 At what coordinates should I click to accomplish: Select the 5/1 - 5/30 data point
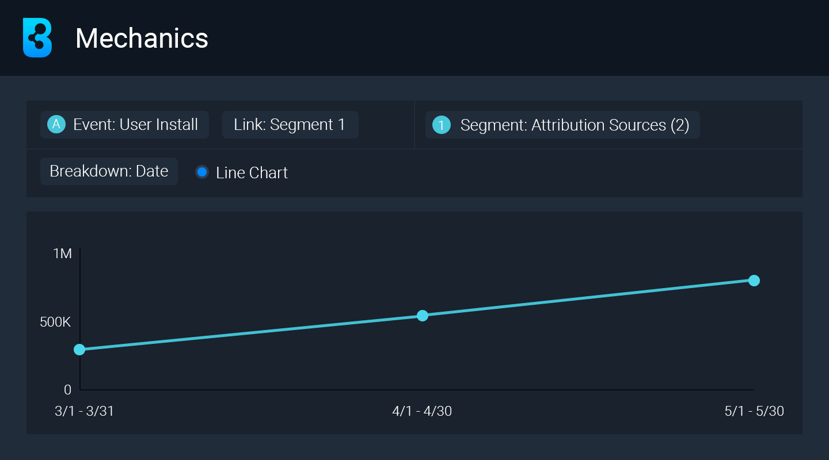[x=754, y=281]
